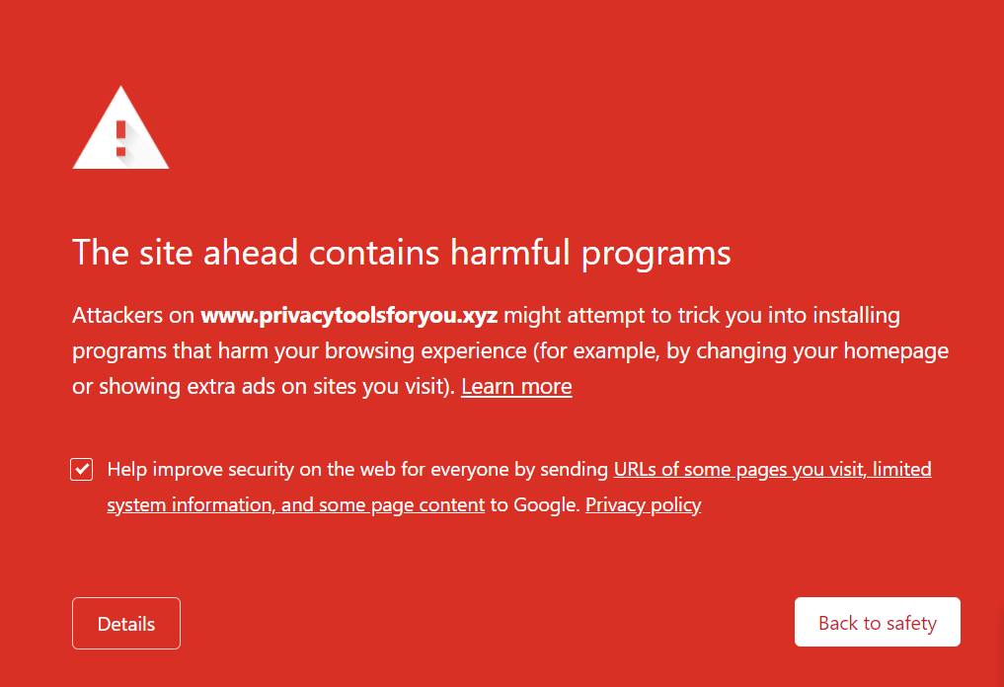
Task: Click the 'Help improve security on the web' label
Action: click(x=251, y=469)
